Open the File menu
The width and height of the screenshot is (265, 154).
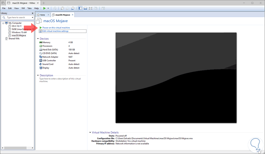pos(4,8)
